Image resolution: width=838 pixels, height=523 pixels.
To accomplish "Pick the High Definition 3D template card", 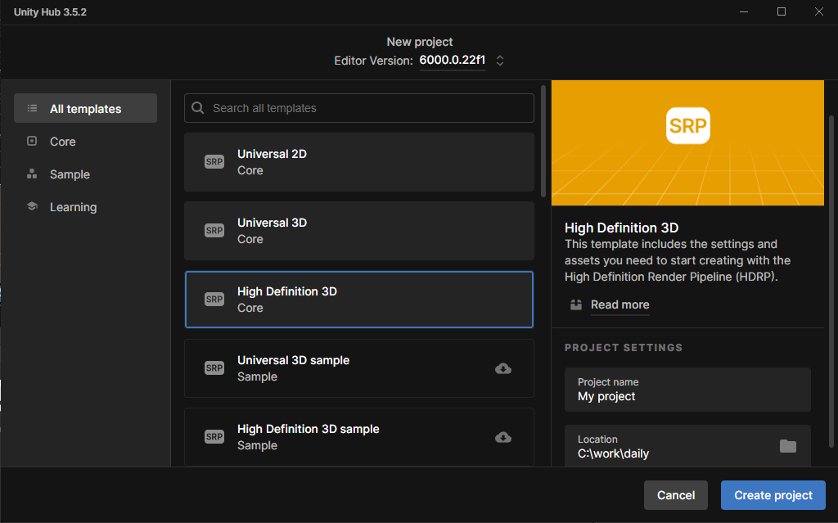I will tap(359, 300).
